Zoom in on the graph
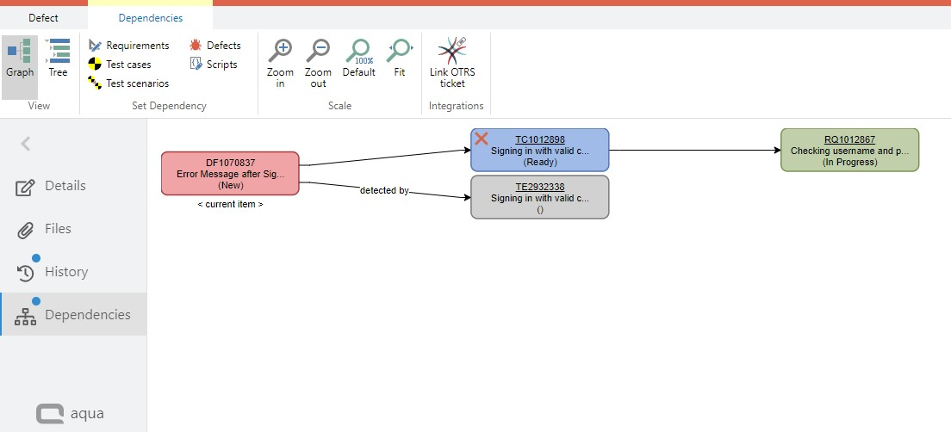This screenshot has width=951, height=432. (x=280, y=63)
